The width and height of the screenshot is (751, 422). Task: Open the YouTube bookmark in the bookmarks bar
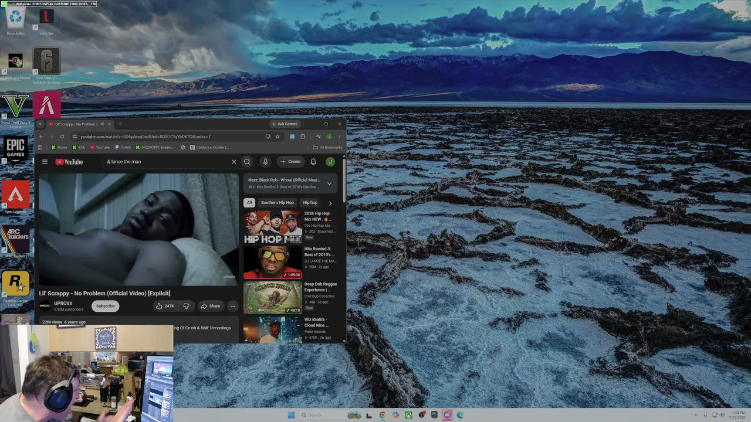click(x=100, y=148)
